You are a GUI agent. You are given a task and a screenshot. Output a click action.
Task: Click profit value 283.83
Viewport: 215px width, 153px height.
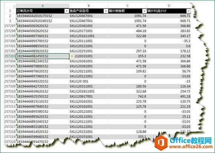coord(169,31)
